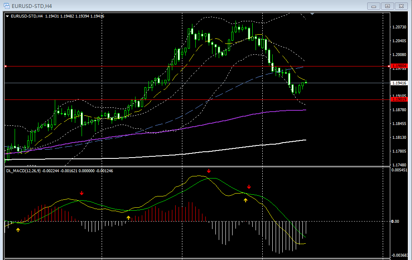Click the 1.20730 level on price scale
This screenshot has height=260, width=412.
tap(399, 27)
